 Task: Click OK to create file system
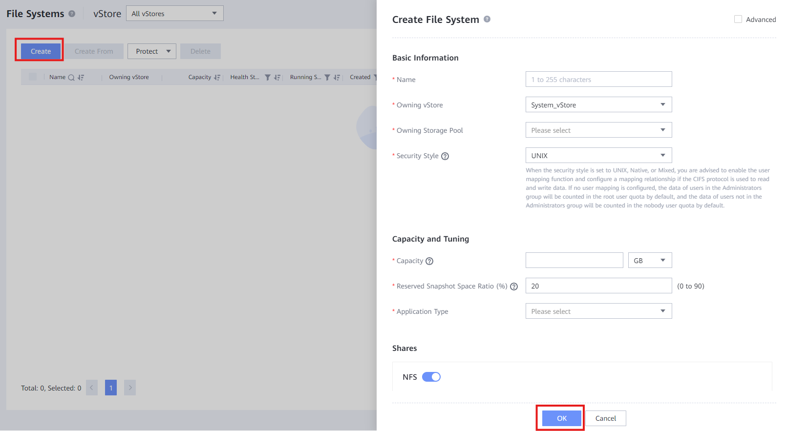click(561, 418)
